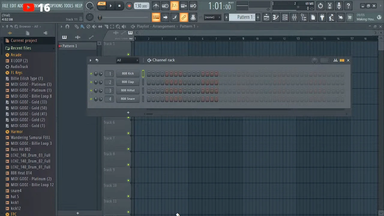The width and height of the screenshot is (384, 216).
Task: Open the TOOLS menu
Action: point(68,6)
